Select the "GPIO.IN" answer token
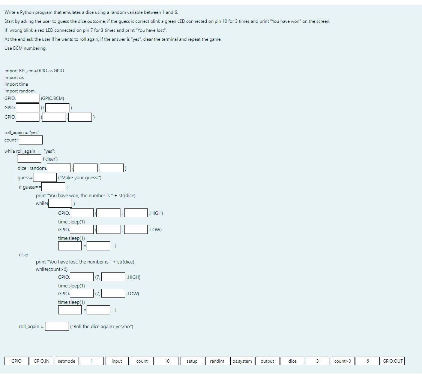 (41, 361)
